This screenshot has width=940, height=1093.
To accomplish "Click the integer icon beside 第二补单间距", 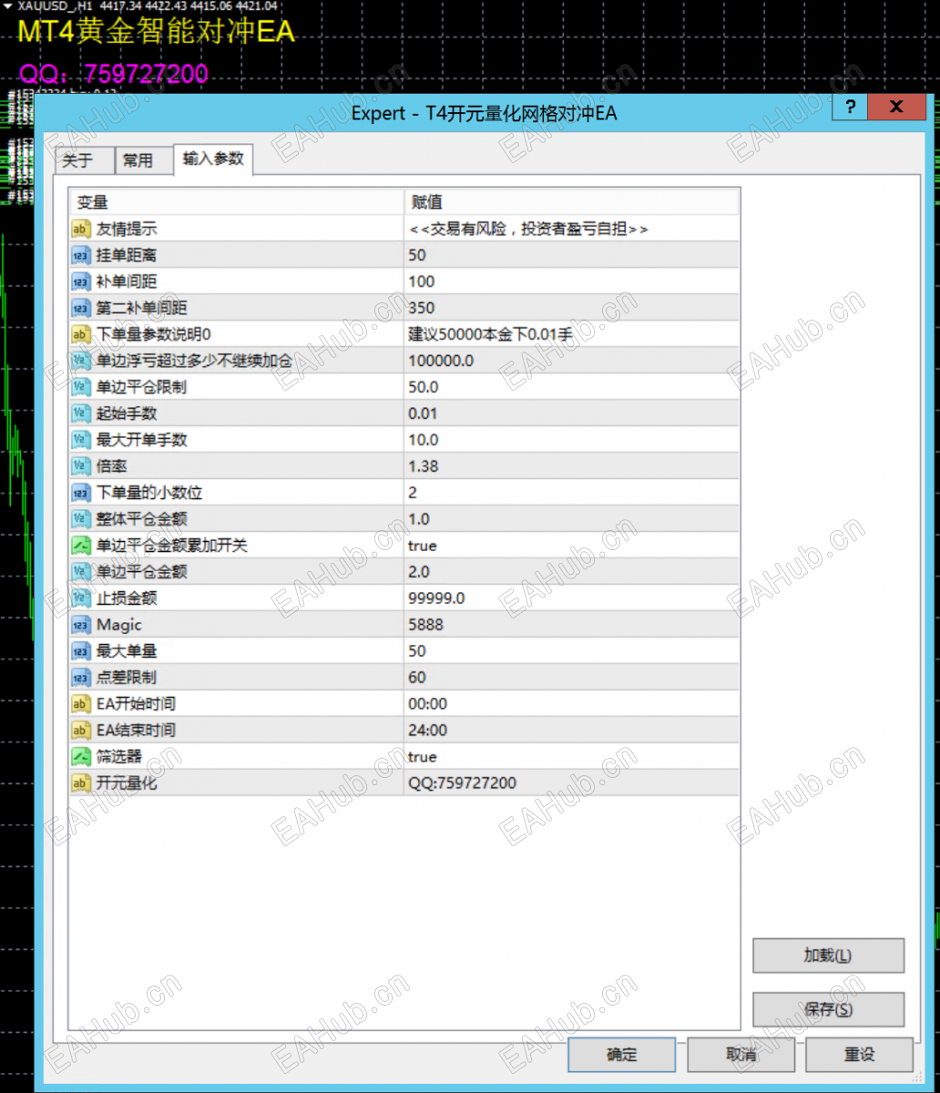I will coord(81,308).
